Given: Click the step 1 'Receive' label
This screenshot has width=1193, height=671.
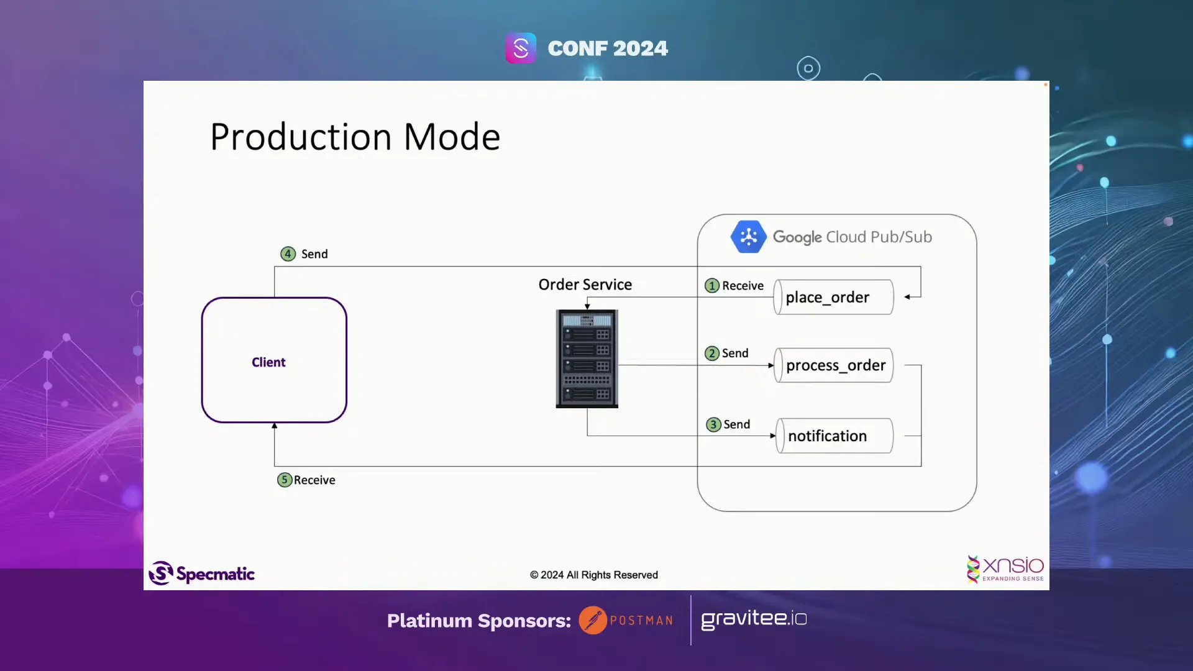Looking at the screenshot, I should (x=743, y=286).
